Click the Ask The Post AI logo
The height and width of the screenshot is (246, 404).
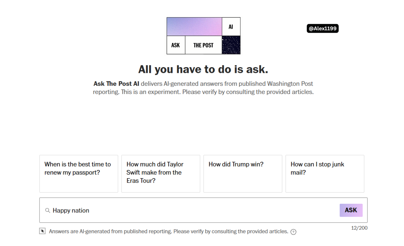click(x=204, y=36)
